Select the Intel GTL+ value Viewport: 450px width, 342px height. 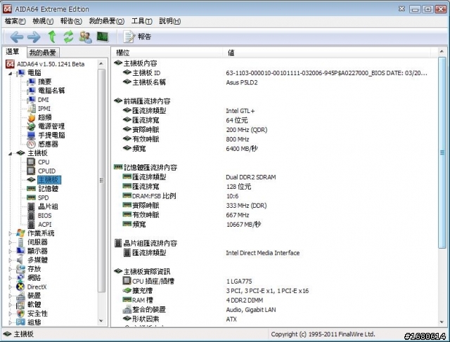click(240, 111)
